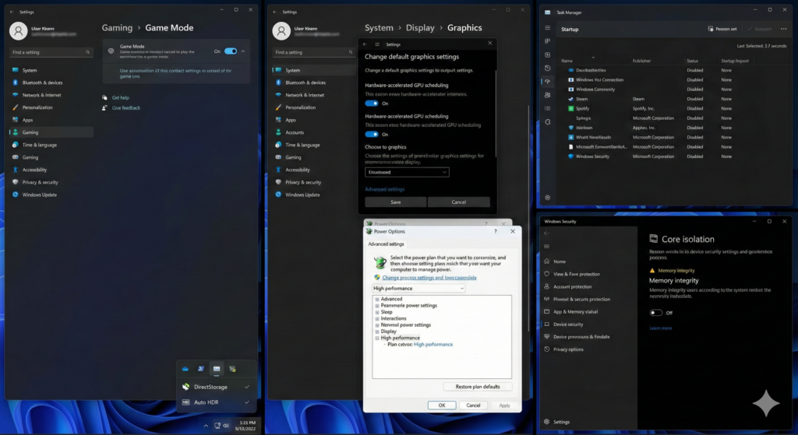The image size is (798, 435).
Task: Click the Restore plan defaults button
Action: tap(478, 387)
